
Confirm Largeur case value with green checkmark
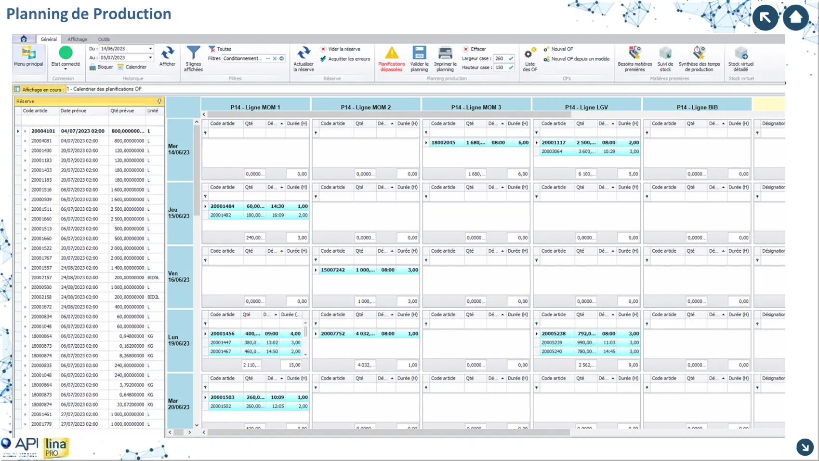[x=511, y=58]
